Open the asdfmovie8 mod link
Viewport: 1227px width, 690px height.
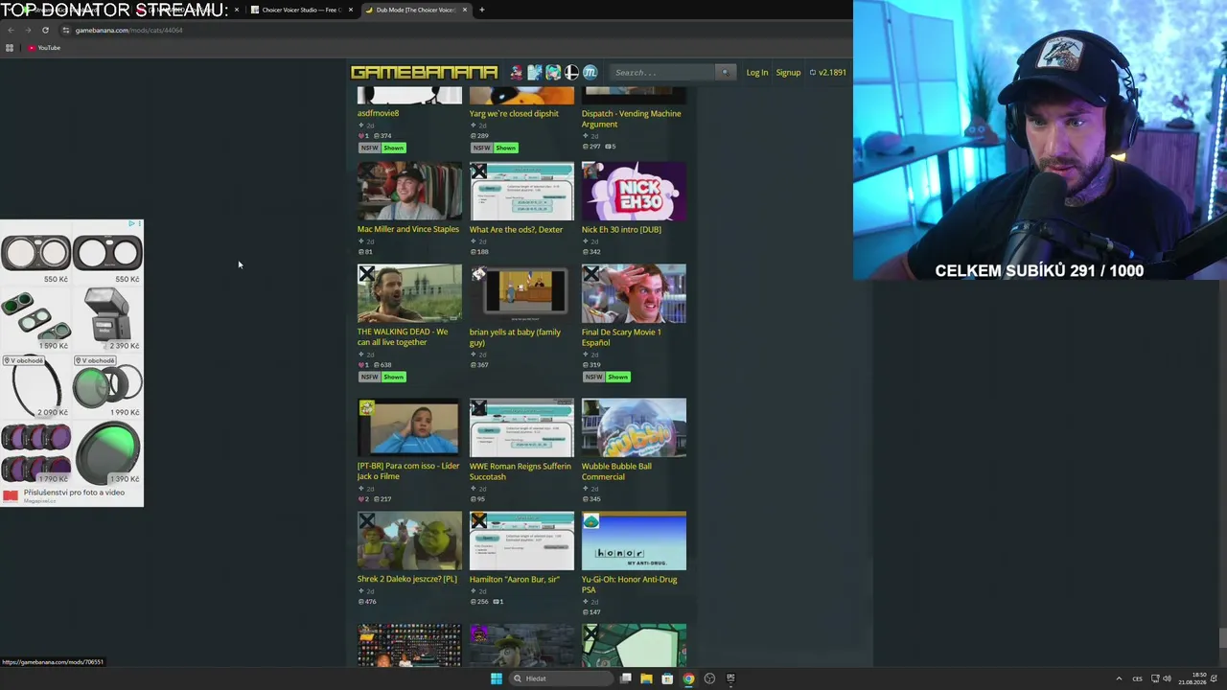(378, 113)
